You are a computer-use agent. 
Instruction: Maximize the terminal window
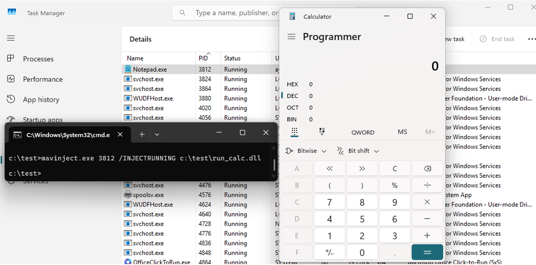point(242,133)
